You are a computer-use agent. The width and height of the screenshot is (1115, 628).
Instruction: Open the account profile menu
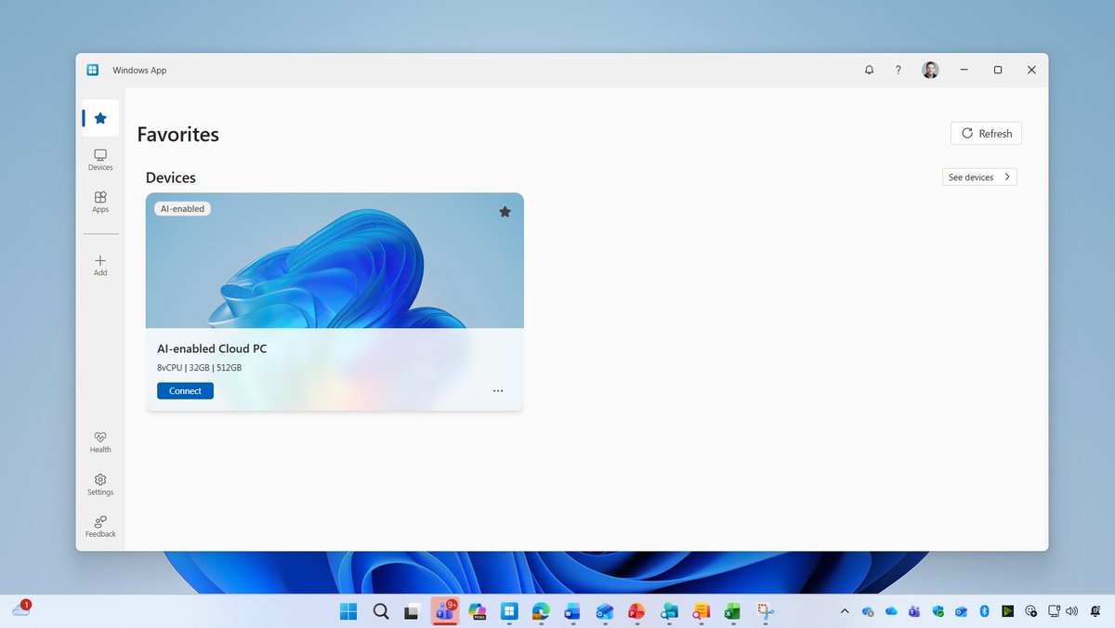930,70
